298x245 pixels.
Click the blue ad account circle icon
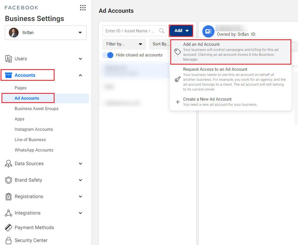click(x=208, y=31)
